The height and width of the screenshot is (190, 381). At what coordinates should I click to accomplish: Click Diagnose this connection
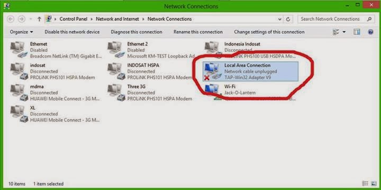tap(137, 32)
